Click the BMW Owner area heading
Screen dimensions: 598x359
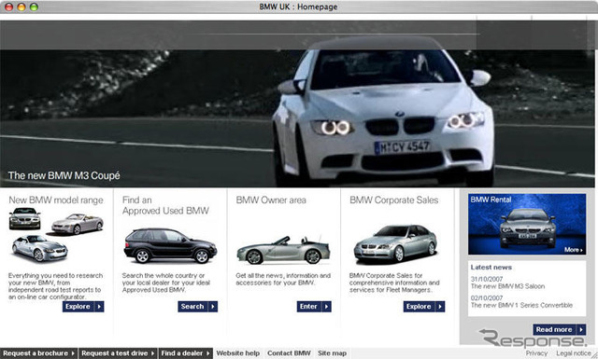click(x=271, y=200)
